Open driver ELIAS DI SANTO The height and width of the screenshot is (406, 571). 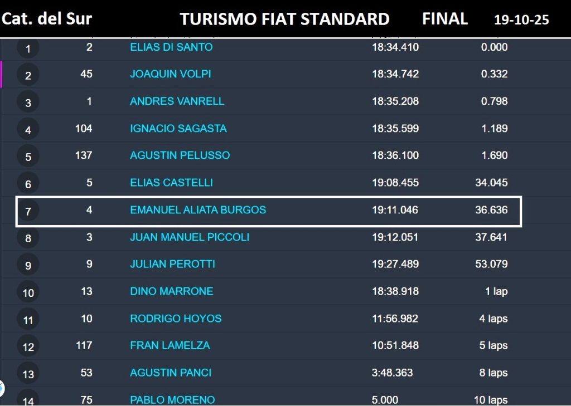[x=171, y=47]
